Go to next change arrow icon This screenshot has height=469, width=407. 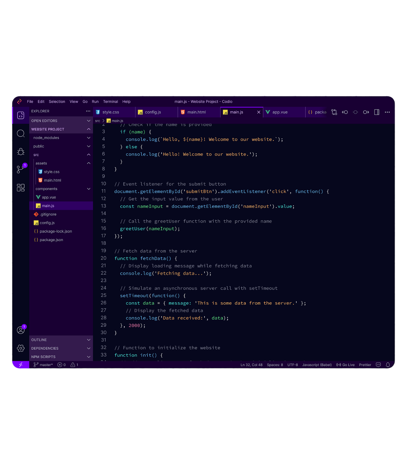pyautogui.click(x=366, y=112)
